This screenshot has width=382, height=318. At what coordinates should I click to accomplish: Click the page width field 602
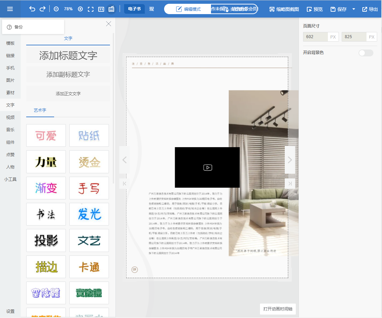coord(315,37)
